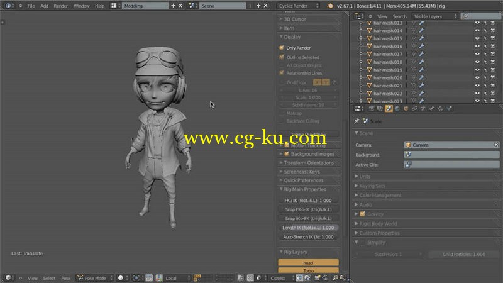Open the Cycles Render engine dropdown
This screenshot has width=503, height=283.
298,6
